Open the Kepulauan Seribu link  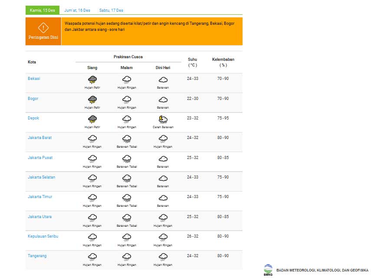pyautogui.click(x=43, y=236)
